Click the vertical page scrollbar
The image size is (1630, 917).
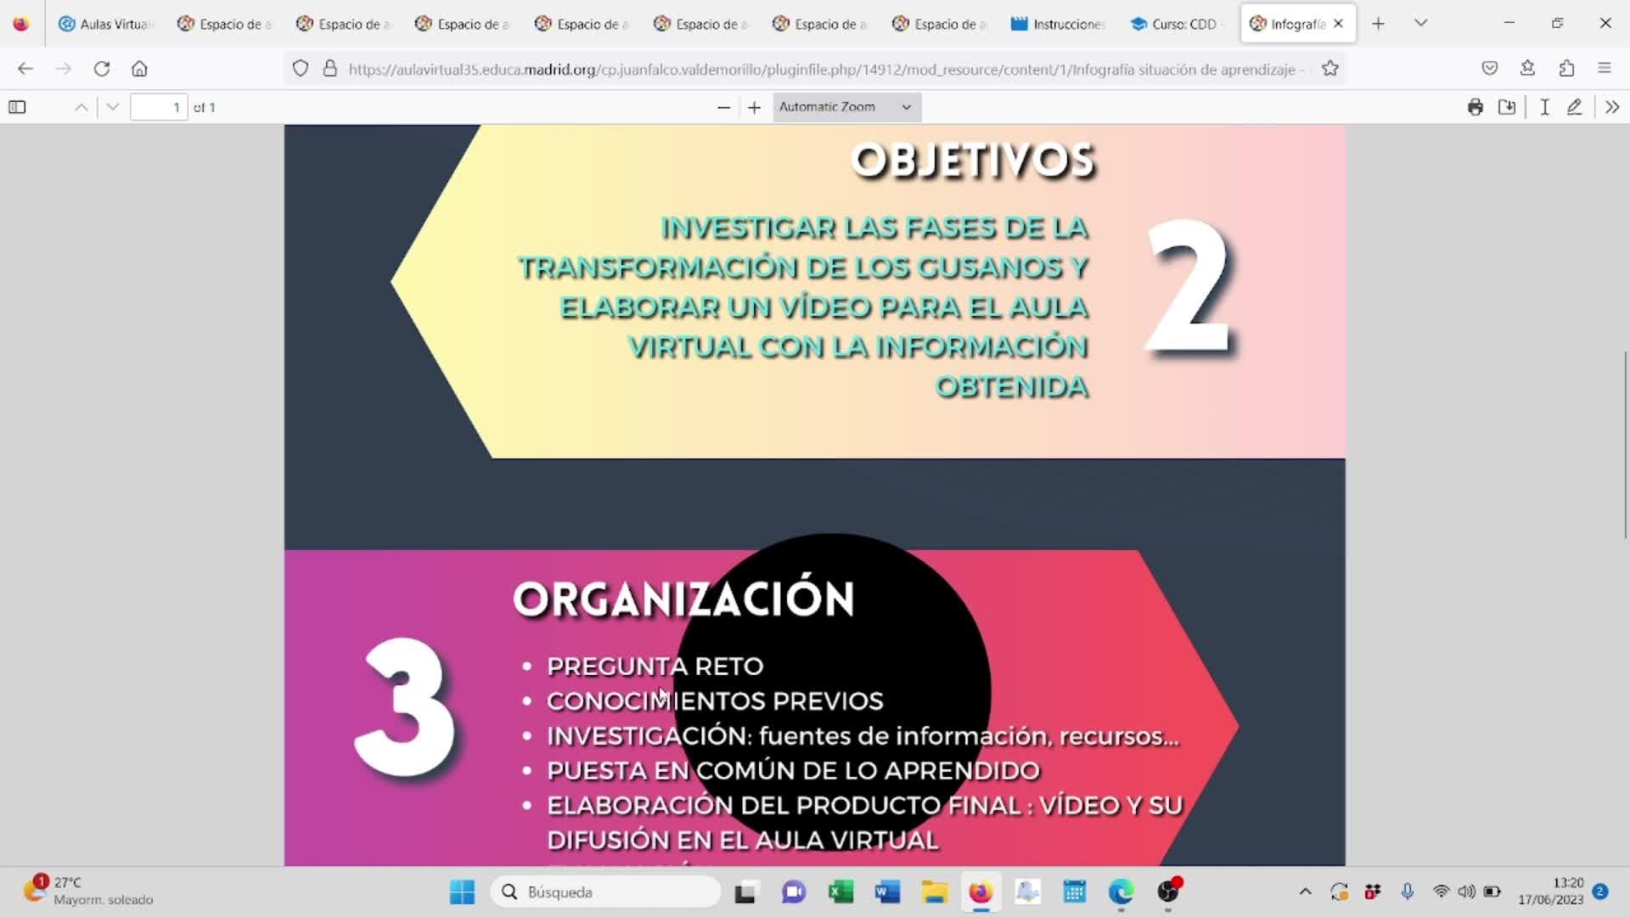tap(1625, 445)
